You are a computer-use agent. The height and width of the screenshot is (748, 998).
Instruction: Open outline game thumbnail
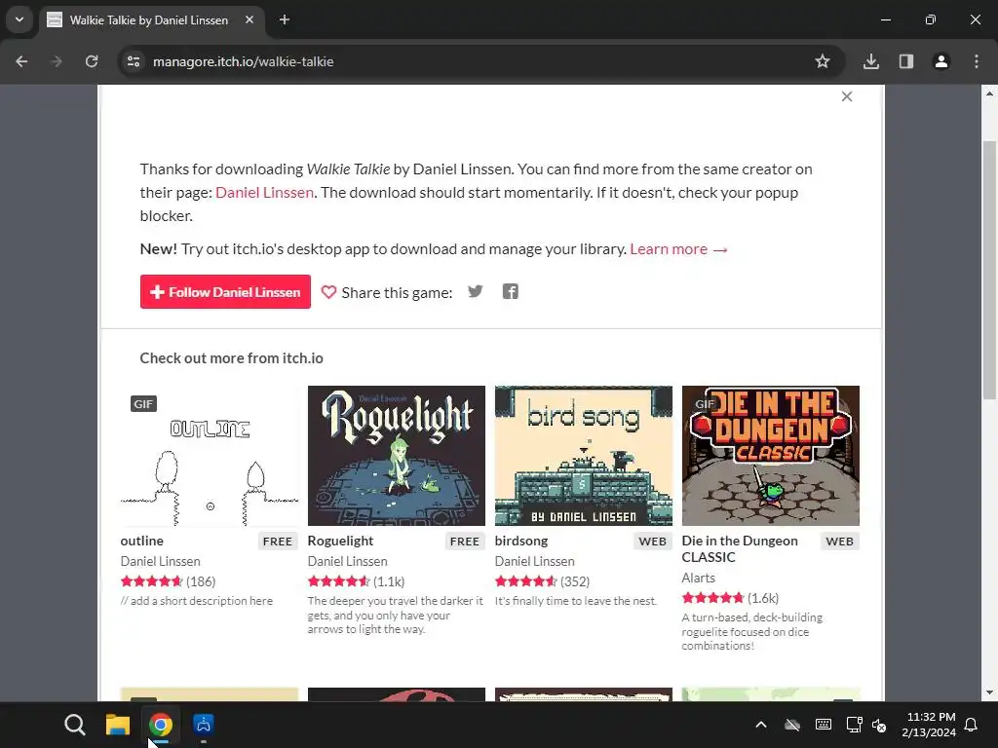pyautogui.click(x=210, y=456)
